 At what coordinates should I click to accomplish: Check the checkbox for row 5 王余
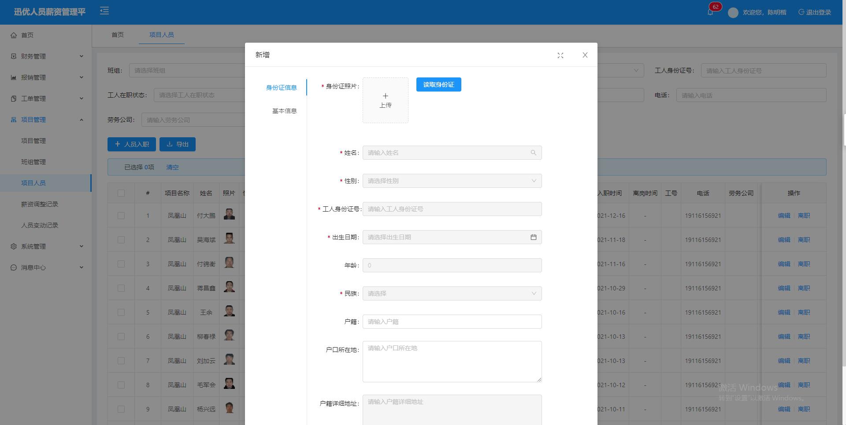click(x=121, y=312)
